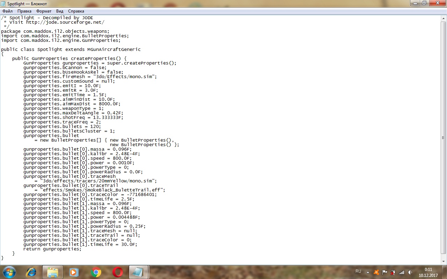Launch Google Chrome from the taskbar
The height and width of the screenshot is (279, 447).
[x=96, y=272]
